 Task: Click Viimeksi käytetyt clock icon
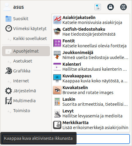coord(9,29)
